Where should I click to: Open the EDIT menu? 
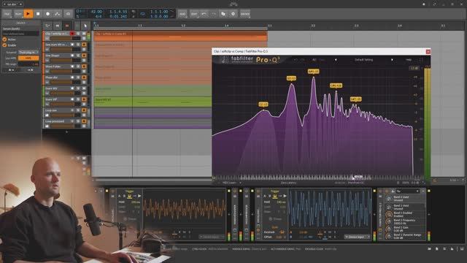tap(194, 14)
